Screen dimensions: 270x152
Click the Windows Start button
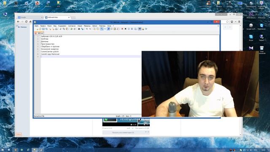click(3, 150)
